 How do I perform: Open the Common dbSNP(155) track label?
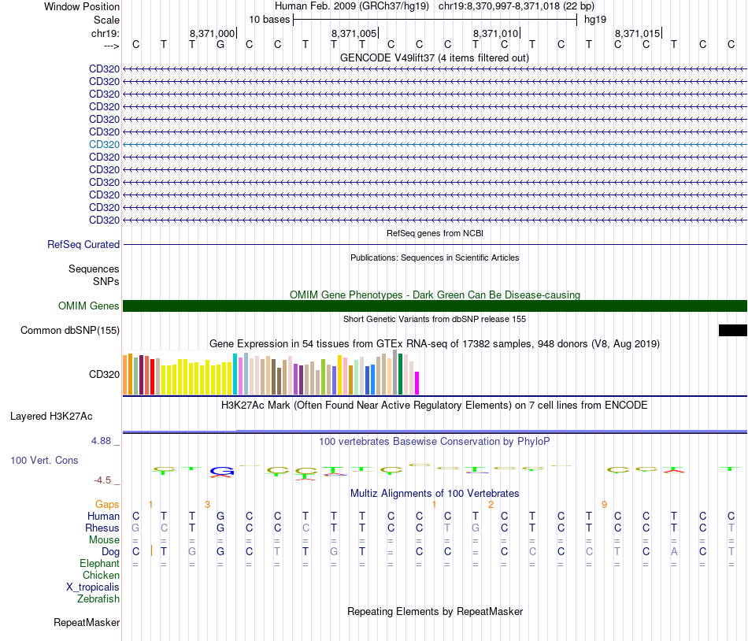(x=69, y=331)
